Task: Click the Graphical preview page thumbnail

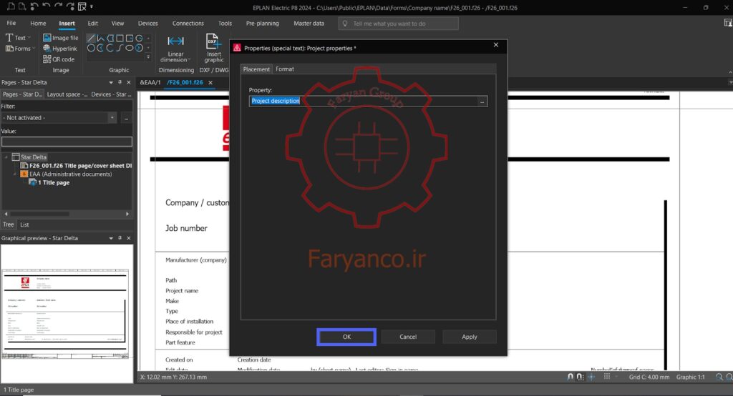Action: point(65,313)
